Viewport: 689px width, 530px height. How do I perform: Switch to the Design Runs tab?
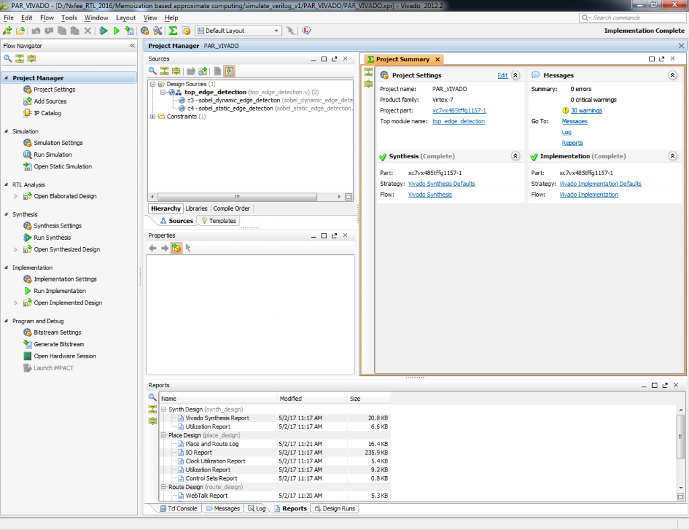[335, 508]
